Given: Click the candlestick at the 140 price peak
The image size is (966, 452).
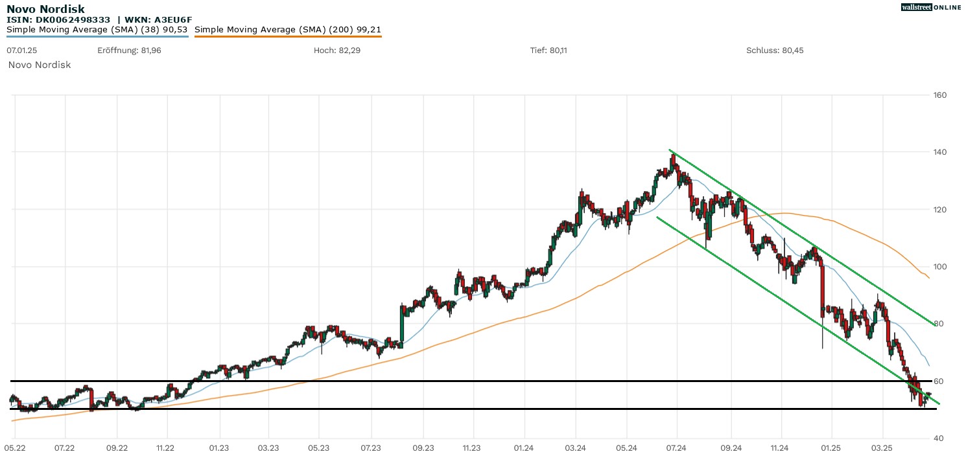Looking at the screenshot, I should click(674, 161).
